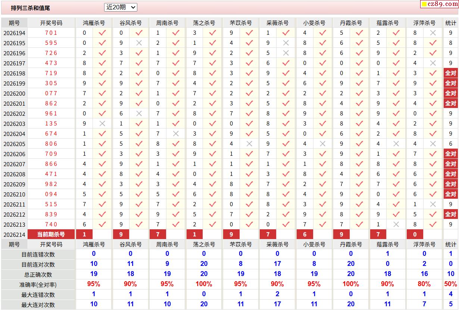Click the 全对 badge in row 2026206
Viewport: 459px width, 310px height.
coord(451,154)
